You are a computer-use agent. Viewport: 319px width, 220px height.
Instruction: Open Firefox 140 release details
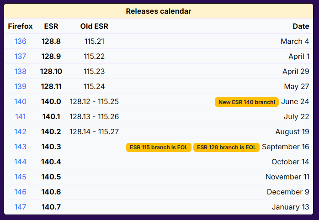point(20,102)
